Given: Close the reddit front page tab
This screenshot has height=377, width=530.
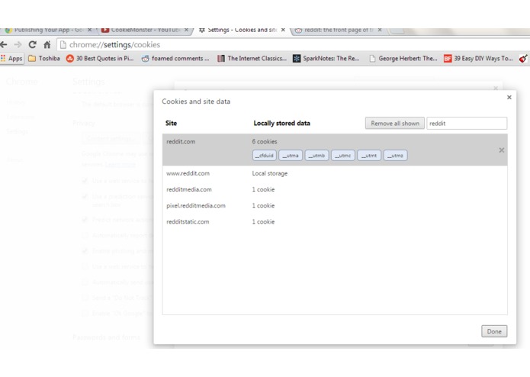Looking at the screenshot, I should pos(380,30).
